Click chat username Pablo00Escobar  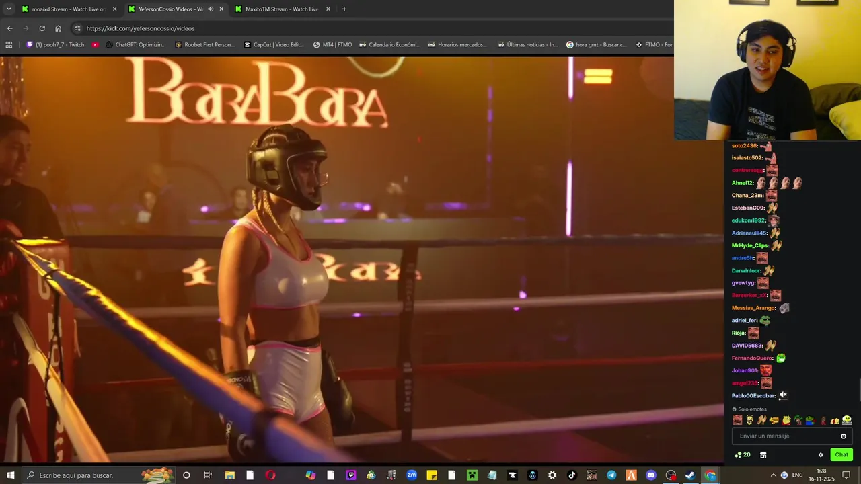point(753,396)
